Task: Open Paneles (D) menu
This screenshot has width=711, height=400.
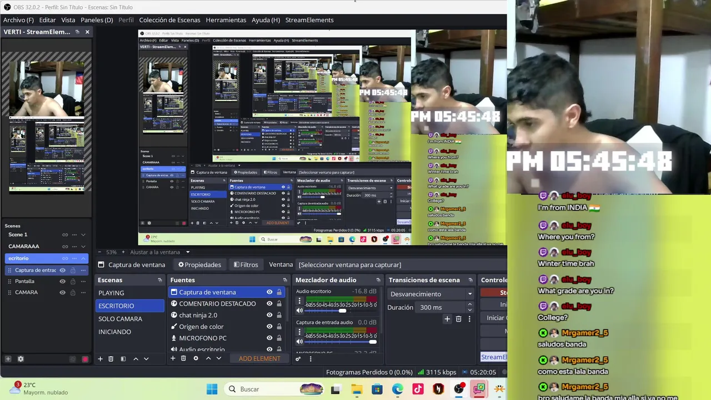Action: pos(97,20)
